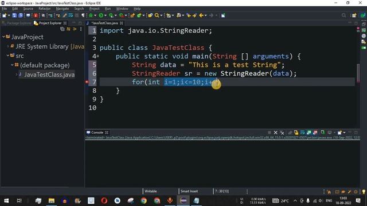Click the Open Type toolbar icon
Image resolution: width=367 pixels, height=206 pixels.
150,15
